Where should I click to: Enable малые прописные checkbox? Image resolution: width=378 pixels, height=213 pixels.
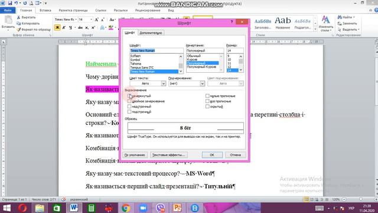(207, 96)
